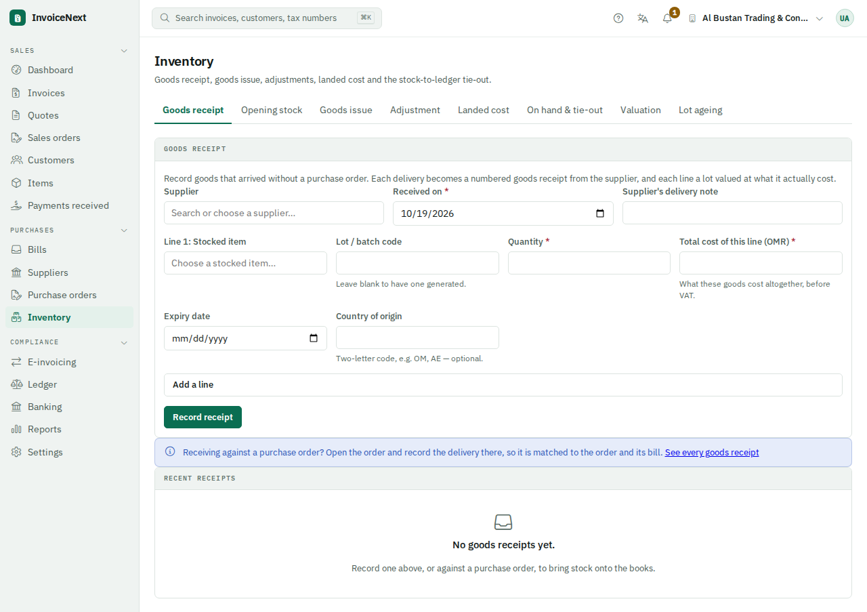Image resolution: width=867 pixels, height=612 pixels.
Task: Open the help question mark icon
Action: pos(618,18)
